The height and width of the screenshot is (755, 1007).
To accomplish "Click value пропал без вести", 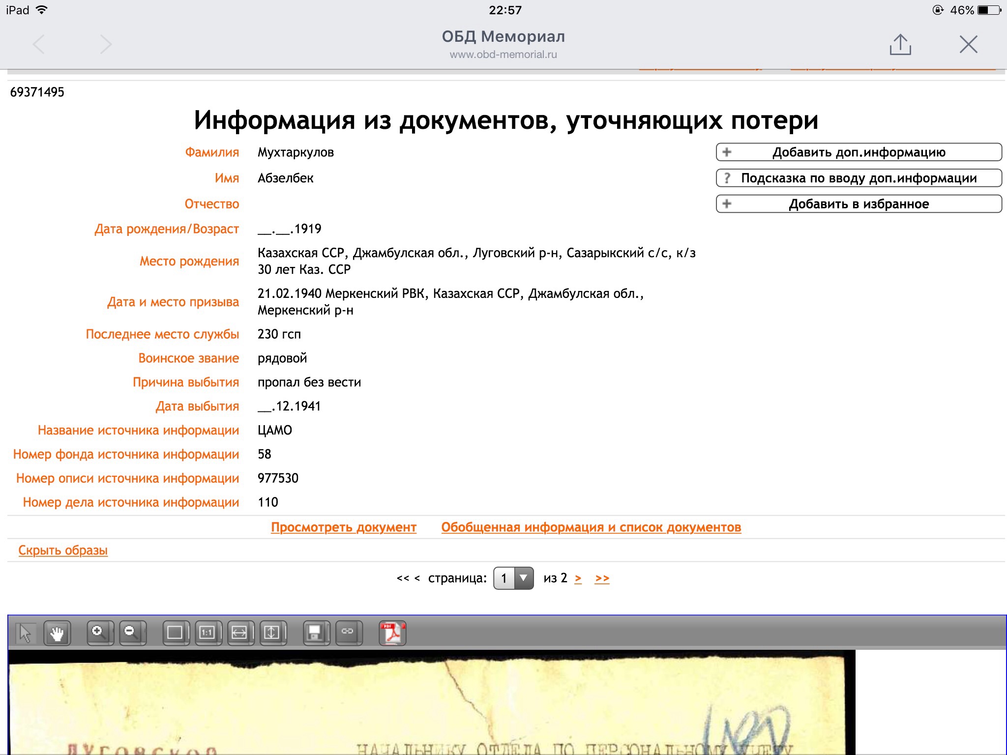I will tap(309, 382).
